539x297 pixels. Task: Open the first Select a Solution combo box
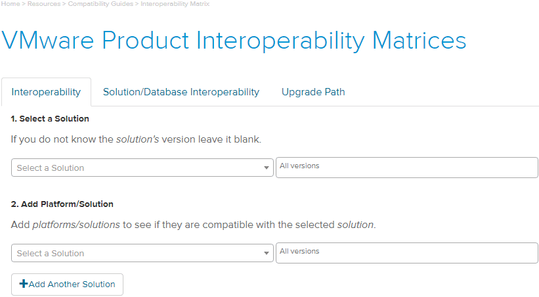pyautogui.click(x=138, y=168)
